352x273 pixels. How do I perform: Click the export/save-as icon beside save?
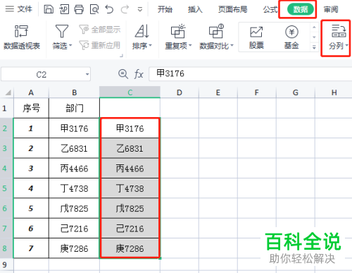[x=64, y=9]
